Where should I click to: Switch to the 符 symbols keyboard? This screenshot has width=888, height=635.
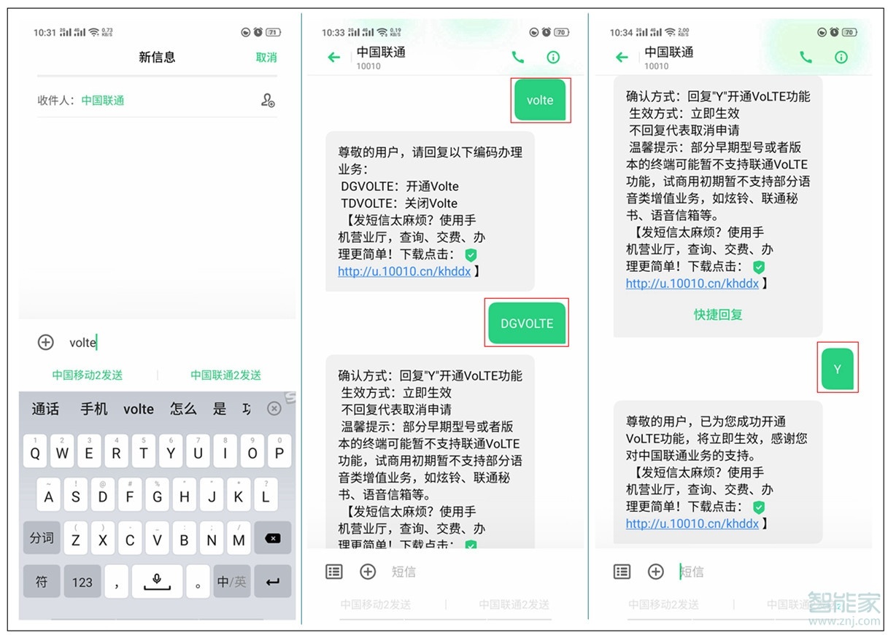(x=42, y=581)
